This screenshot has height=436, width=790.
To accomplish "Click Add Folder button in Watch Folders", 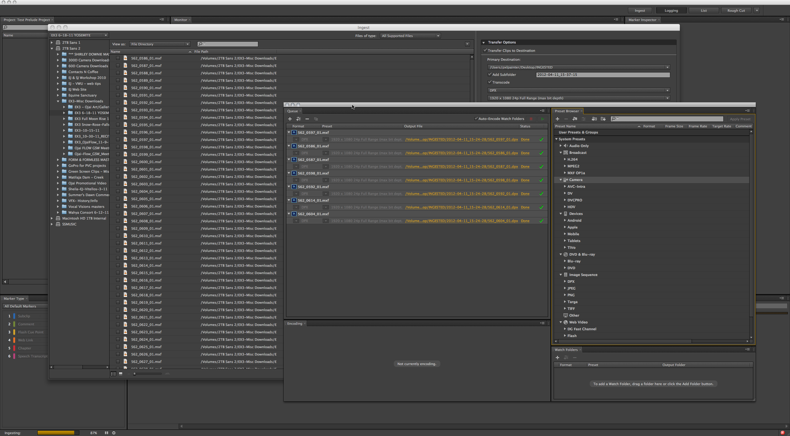I will point(557,357).
